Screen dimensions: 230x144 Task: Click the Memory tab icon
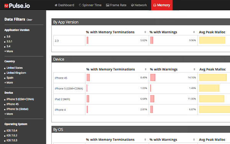tap(155, 5)
